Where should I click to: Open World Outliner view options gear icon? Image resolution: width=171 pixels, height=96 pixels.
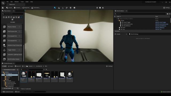[170, 14]
